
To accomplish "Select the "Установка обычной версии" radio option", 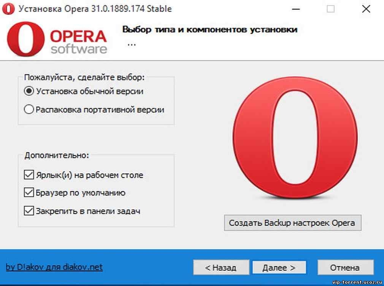I will [29, 91].
